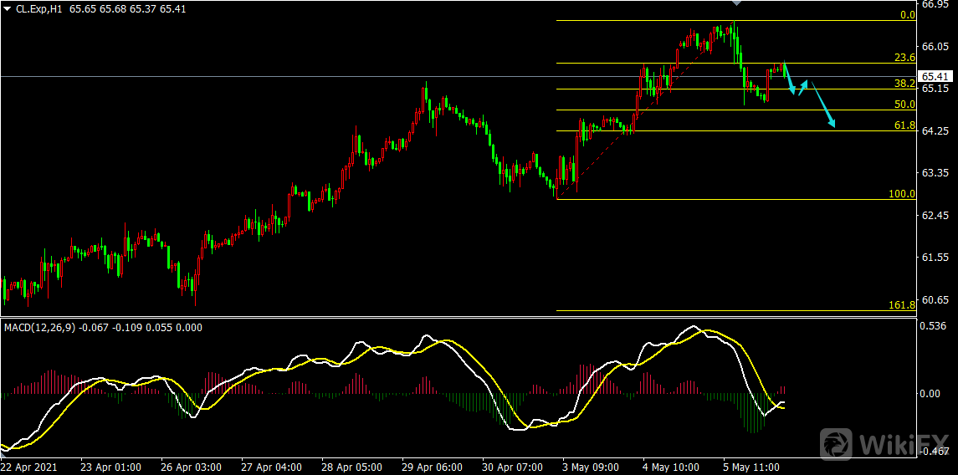Viewport: 958px width, 475px height.
Task: Click the Fibonacci 50.0 level label
Action: [x=904, y=105]
